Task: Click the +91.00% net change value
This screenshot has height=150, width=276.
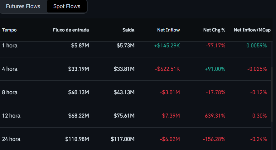Action: pos(215,69)
